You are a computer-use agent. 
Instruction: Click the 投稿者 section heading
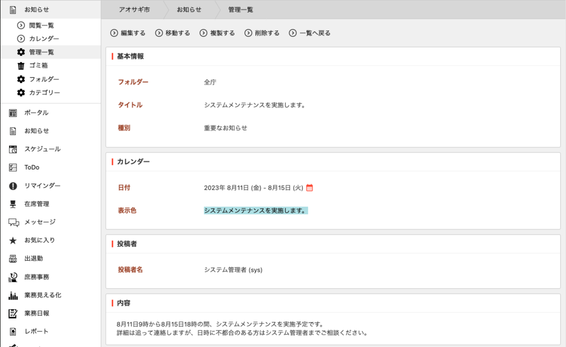point(127,244)
